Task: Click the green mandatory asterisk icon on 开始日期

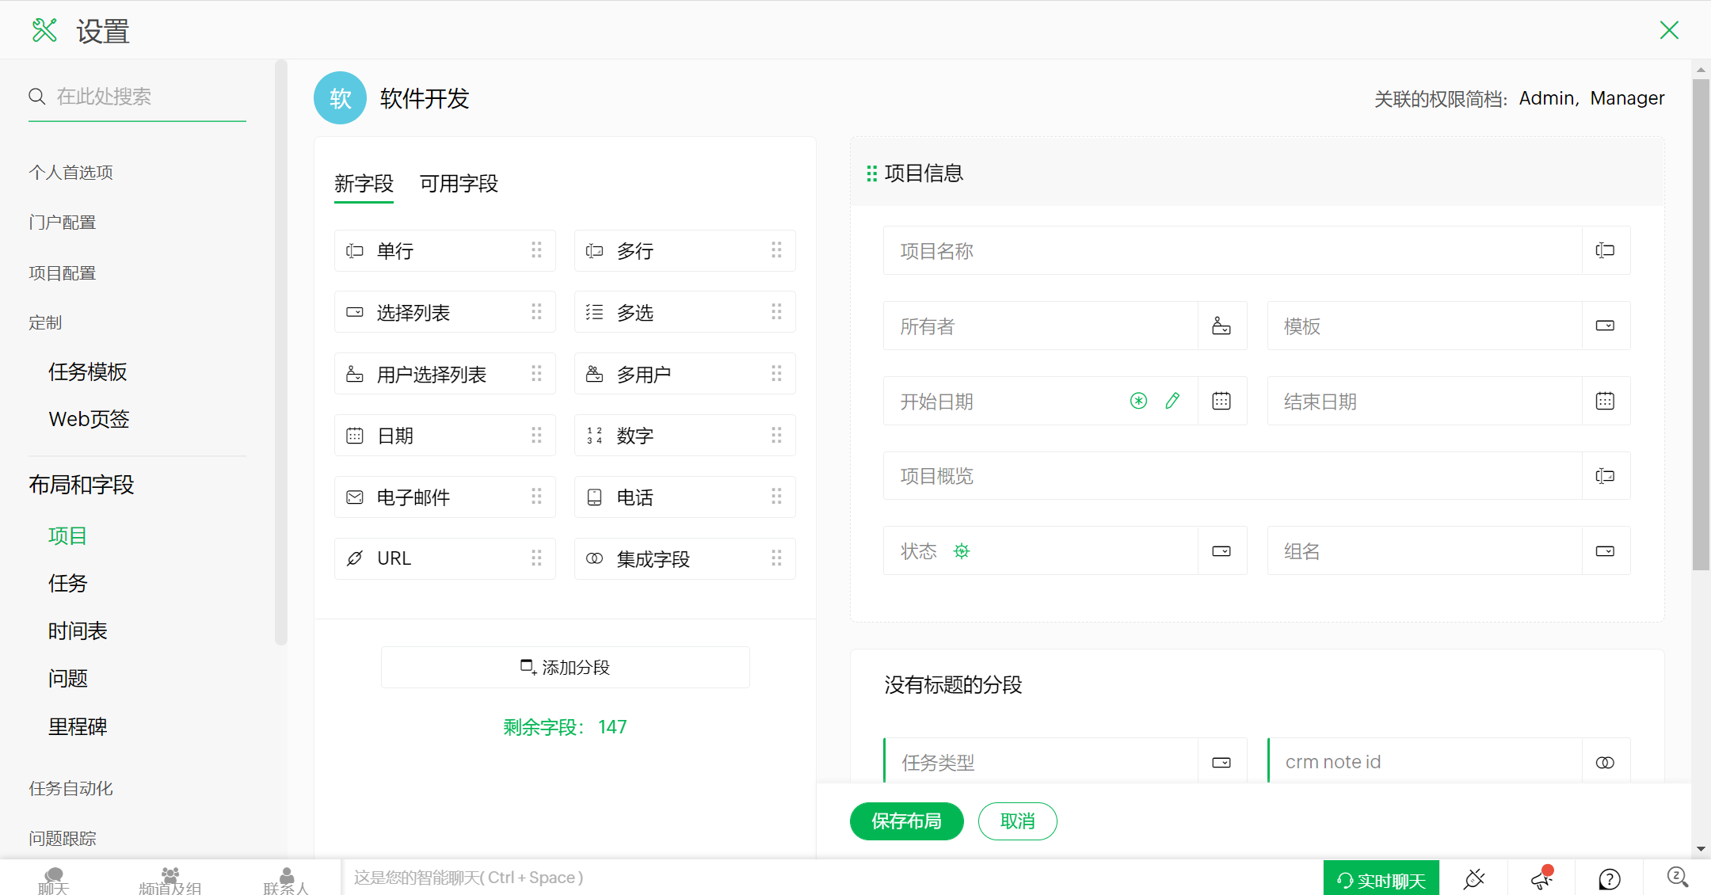Action: point(1138,401)
